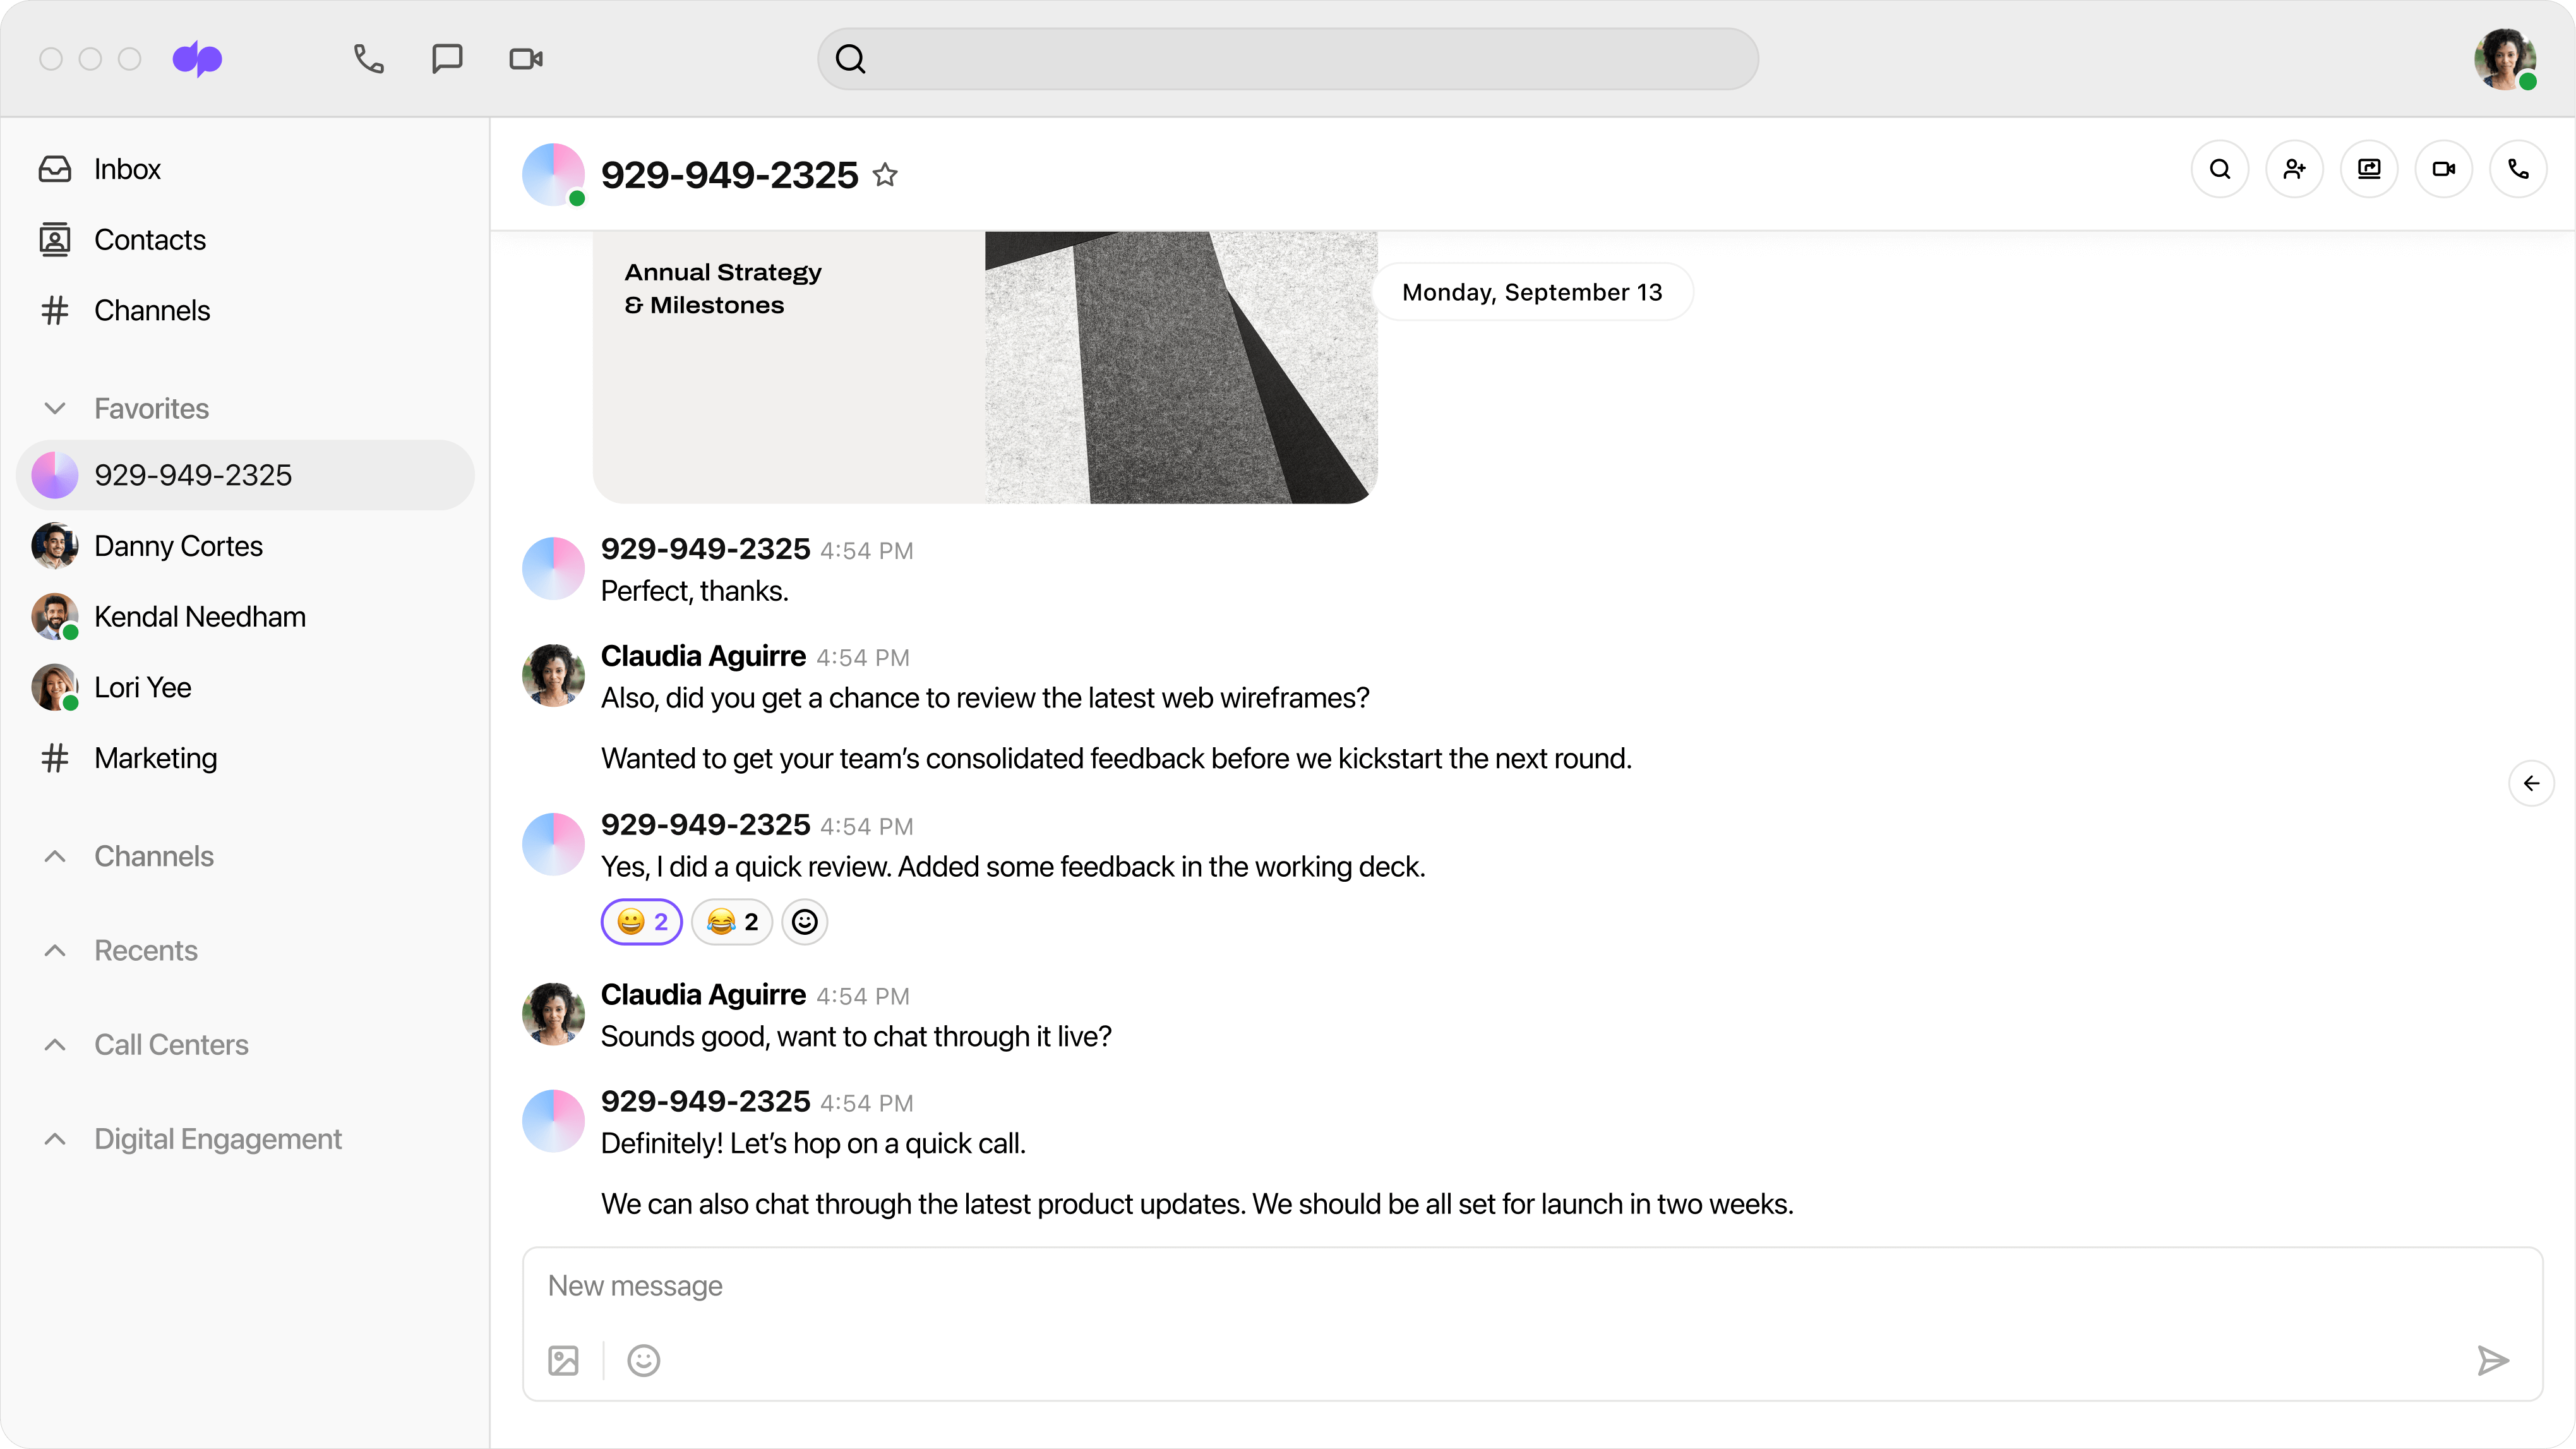Send the message with the send button
This screenshot has height=1449, width=2576.
coord(2493,1360)
